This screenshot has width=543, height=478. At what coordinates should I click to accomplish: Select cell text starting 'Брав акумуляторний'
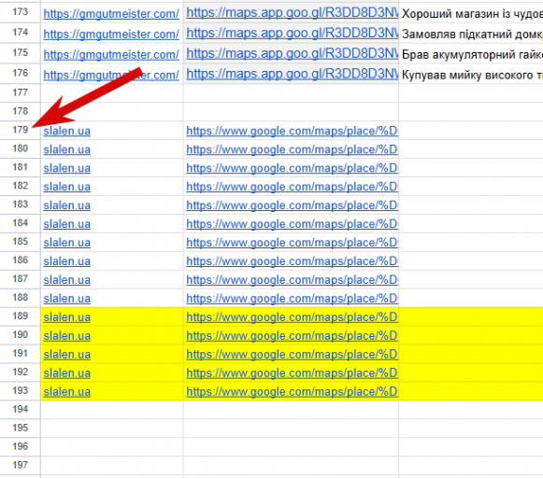pos(472,55)
